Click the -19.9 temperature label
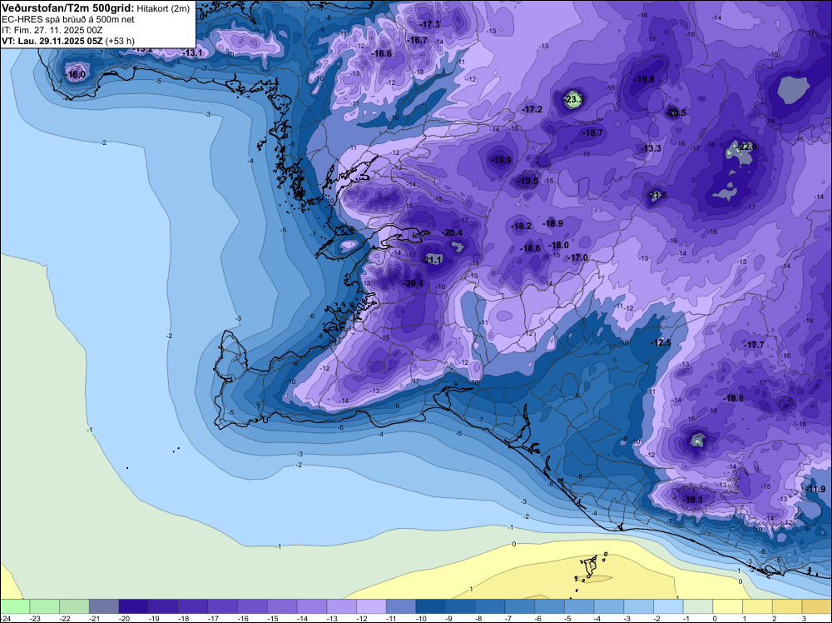832x623 pixels. pyautogui.click(x=501, y=160)
